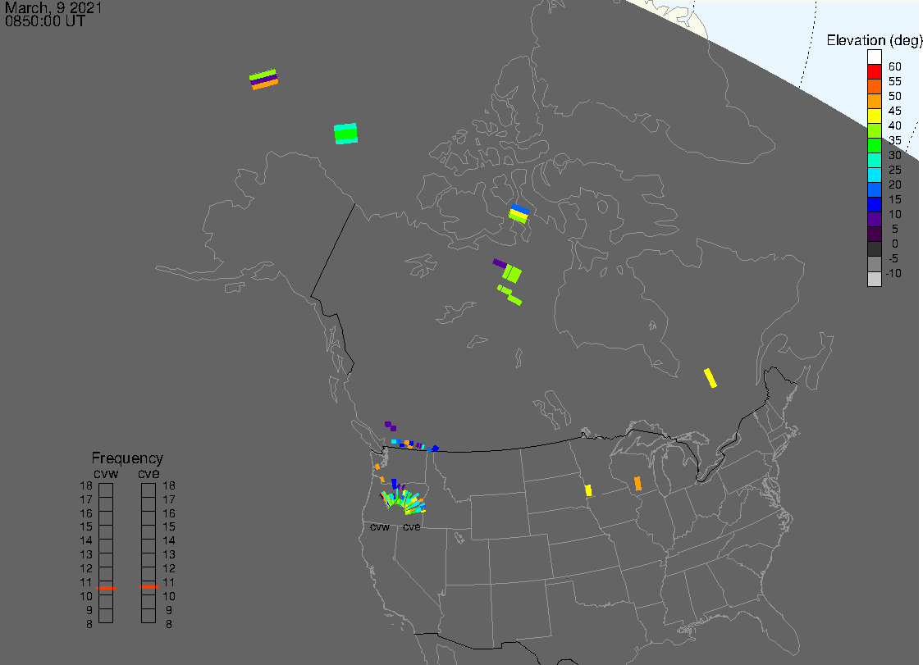Image resolution: width=923 pixels, height=665 pixels.
Task: Click the '18' label beside the cvw bar
Action: (86, 485)
